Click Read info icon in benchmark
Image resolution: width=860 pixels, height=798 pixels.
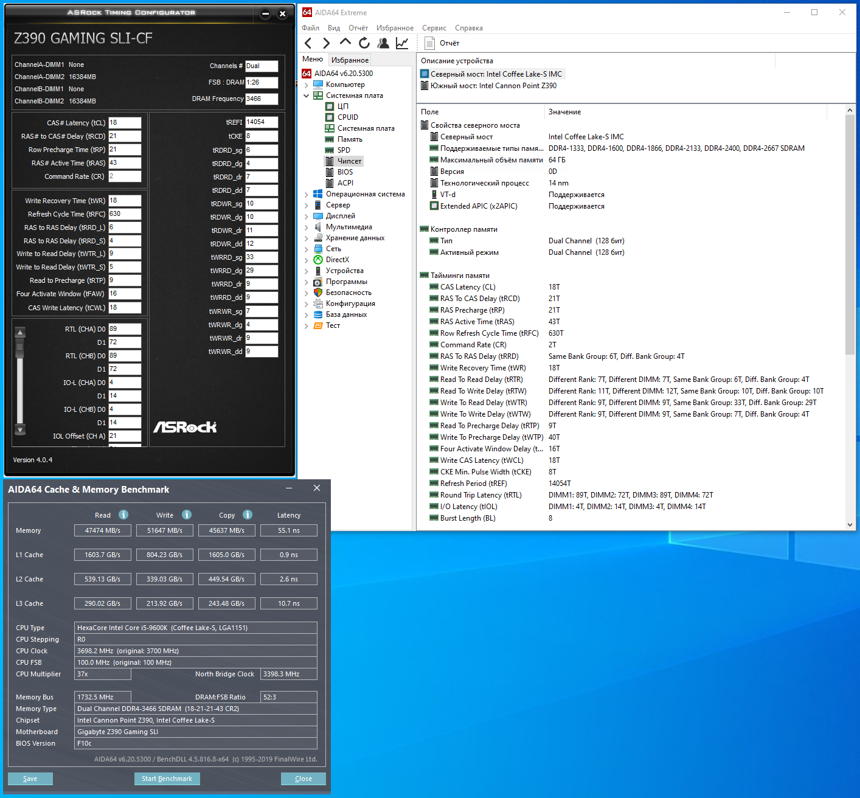(123, 515)
